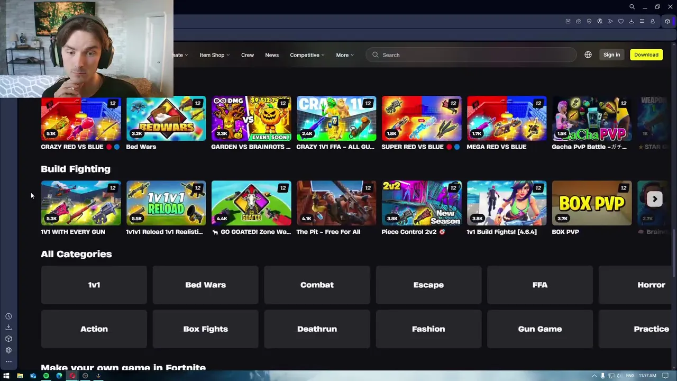This screenshot has width=677, height=381.
Task: Open extensions cube icon in browser sidebar
Action: [x=8, y=339]
